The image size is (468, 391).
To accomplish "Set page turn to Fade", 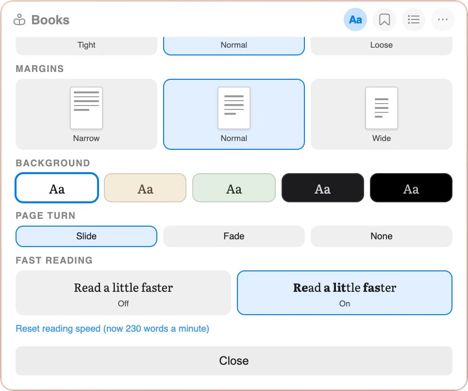I will (234, 236).
